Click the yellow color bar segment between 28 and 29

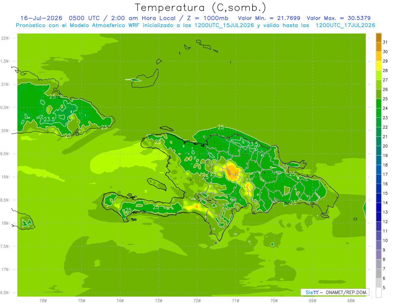tap(379, 66)
